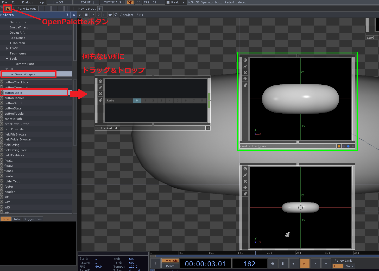Click arrow flag icon on controlled_cam node
This screenshot has width=379, height=271.
coord(245,79)
